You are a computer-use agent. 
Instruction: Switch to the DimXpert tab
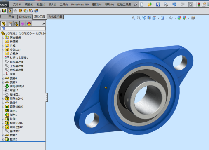coord(25,17)
